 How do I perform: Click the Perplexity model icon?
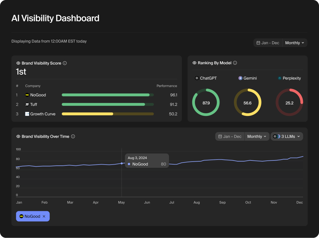pyautogui.click(x=279, y=78)
